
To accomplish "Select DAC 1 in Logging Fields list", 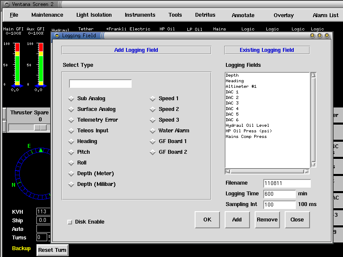I will pyautogui.click(x=267, y=92).
